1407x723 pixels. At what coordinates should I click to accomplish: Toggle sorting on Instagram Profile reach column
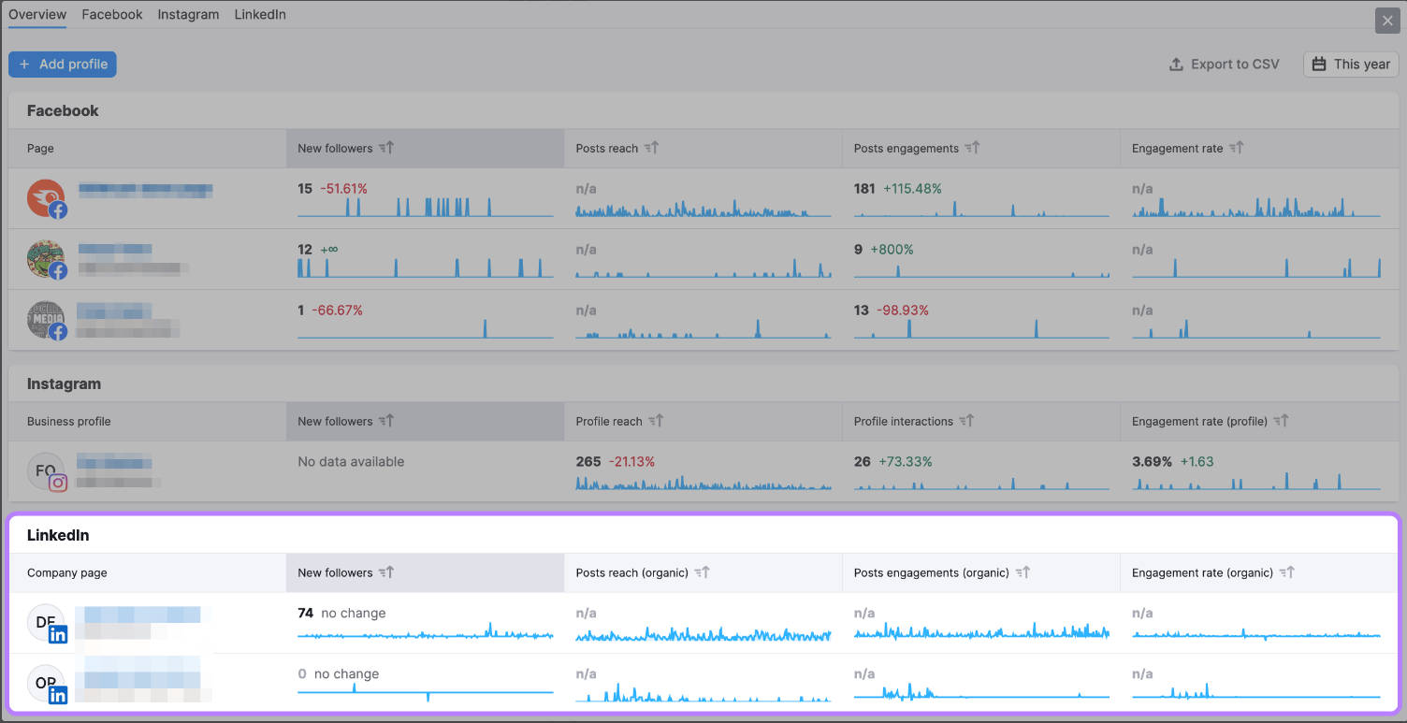point(655,421)
